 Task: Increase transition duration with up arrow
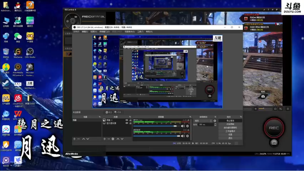[x=215, y=124]
